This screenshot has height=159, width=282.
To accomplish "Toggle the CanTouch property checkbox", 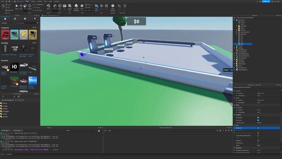I will click(x=258, y=120).
